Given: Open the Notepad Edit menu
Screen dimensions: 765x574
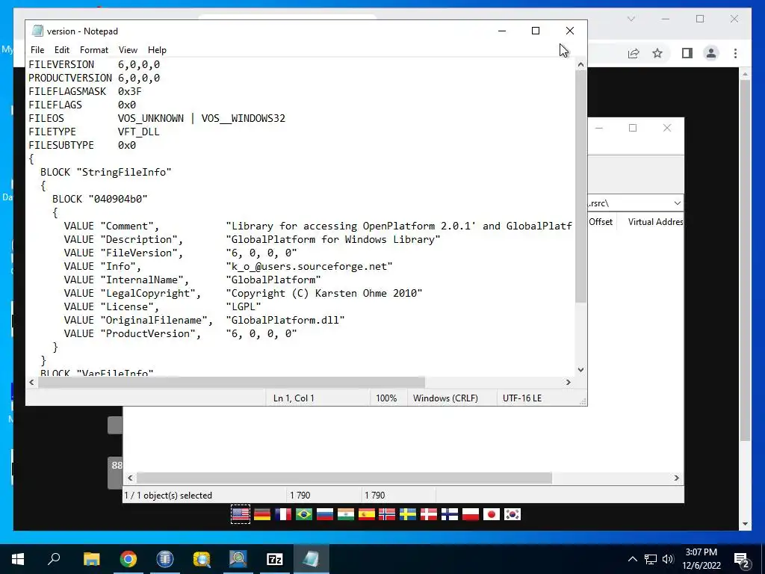Looking at the screenshot, I should click(x=62, y=50).
